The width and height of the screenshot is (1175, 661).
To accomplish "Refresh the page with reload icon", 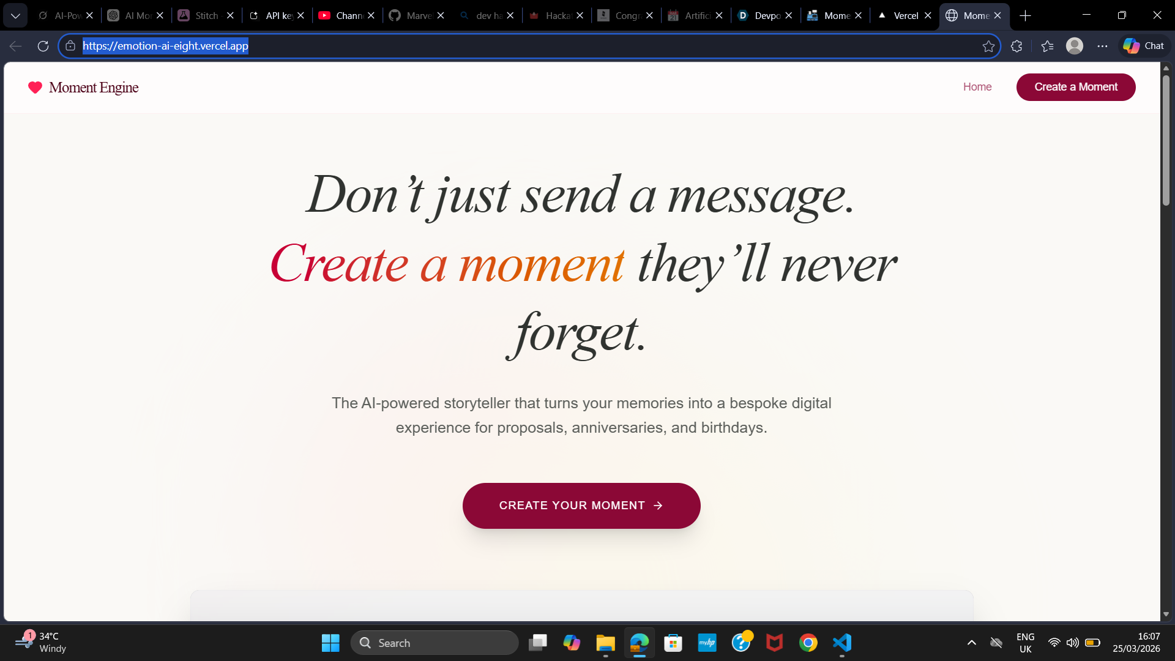I will click(43, 46).
